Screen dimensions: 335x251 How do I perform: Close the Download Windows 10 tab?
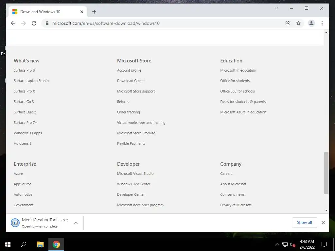(81, 12)
